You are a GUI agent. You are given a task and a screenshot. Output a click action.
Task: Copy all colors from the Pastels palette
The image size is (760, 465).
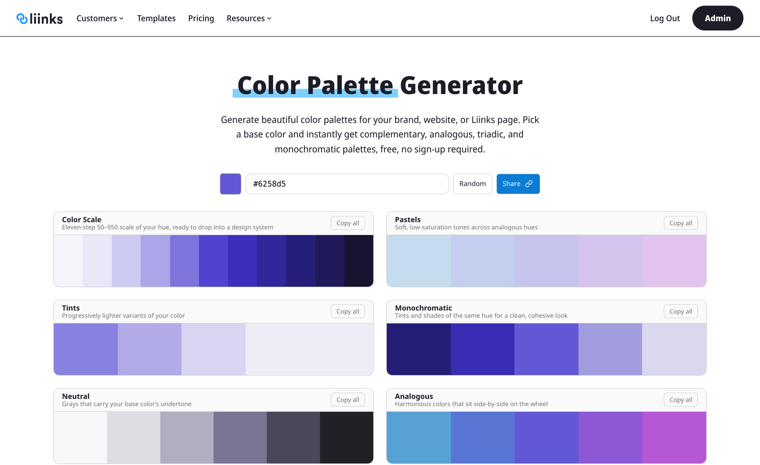[680, 223]
